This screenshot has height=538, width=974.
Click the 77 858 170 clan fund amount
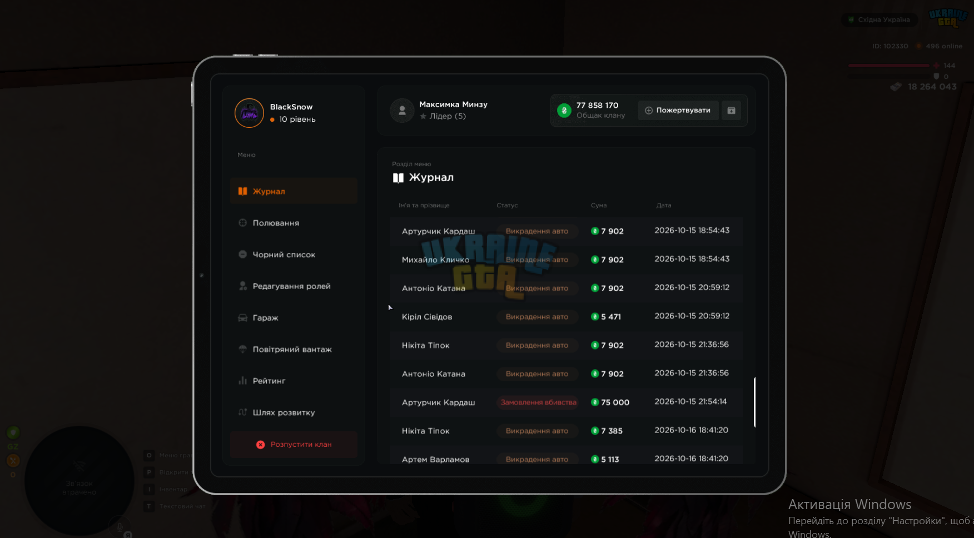pos(597,105)
